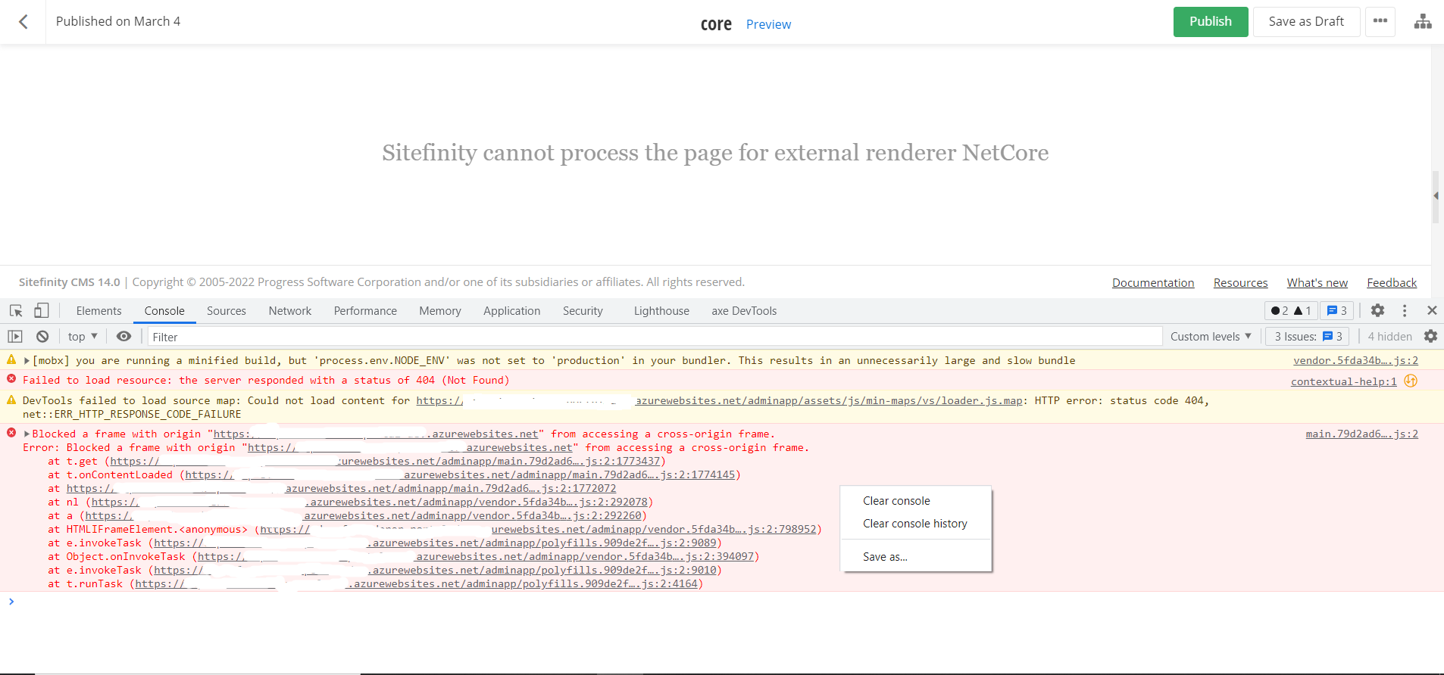
Task: Go back using the left arrow
Action: (23, 22)
